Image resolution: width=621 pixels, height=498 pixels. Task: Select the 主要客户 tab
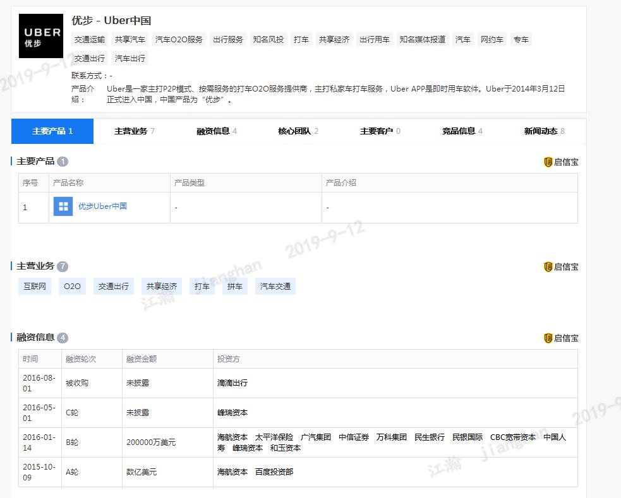pos(380,131)
